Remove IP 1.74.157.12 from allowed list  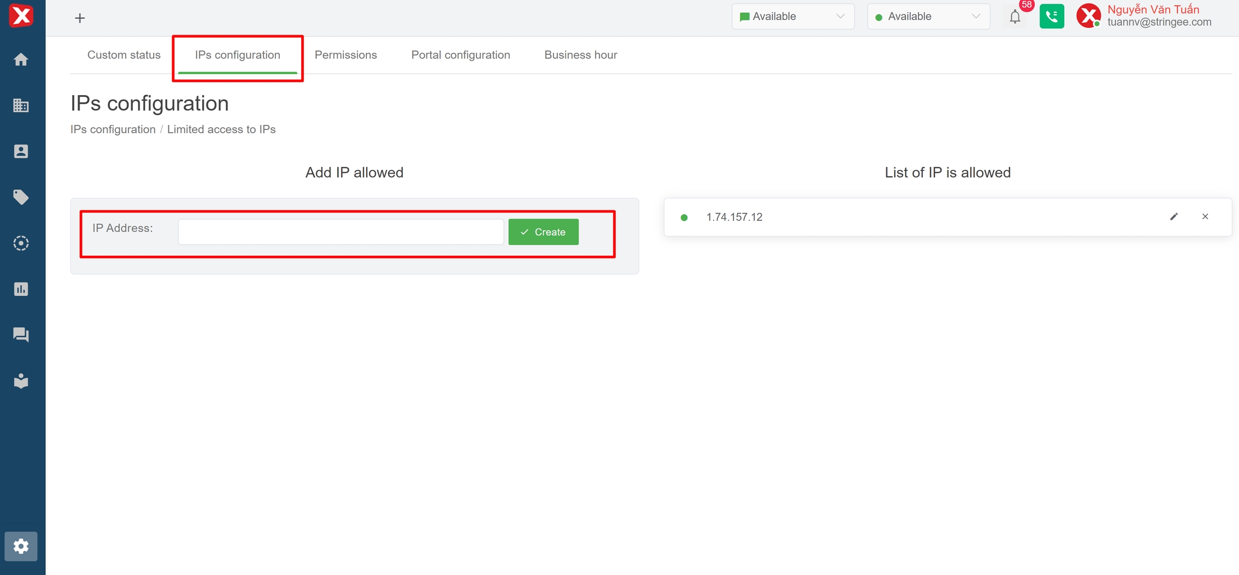(1205, 217)
